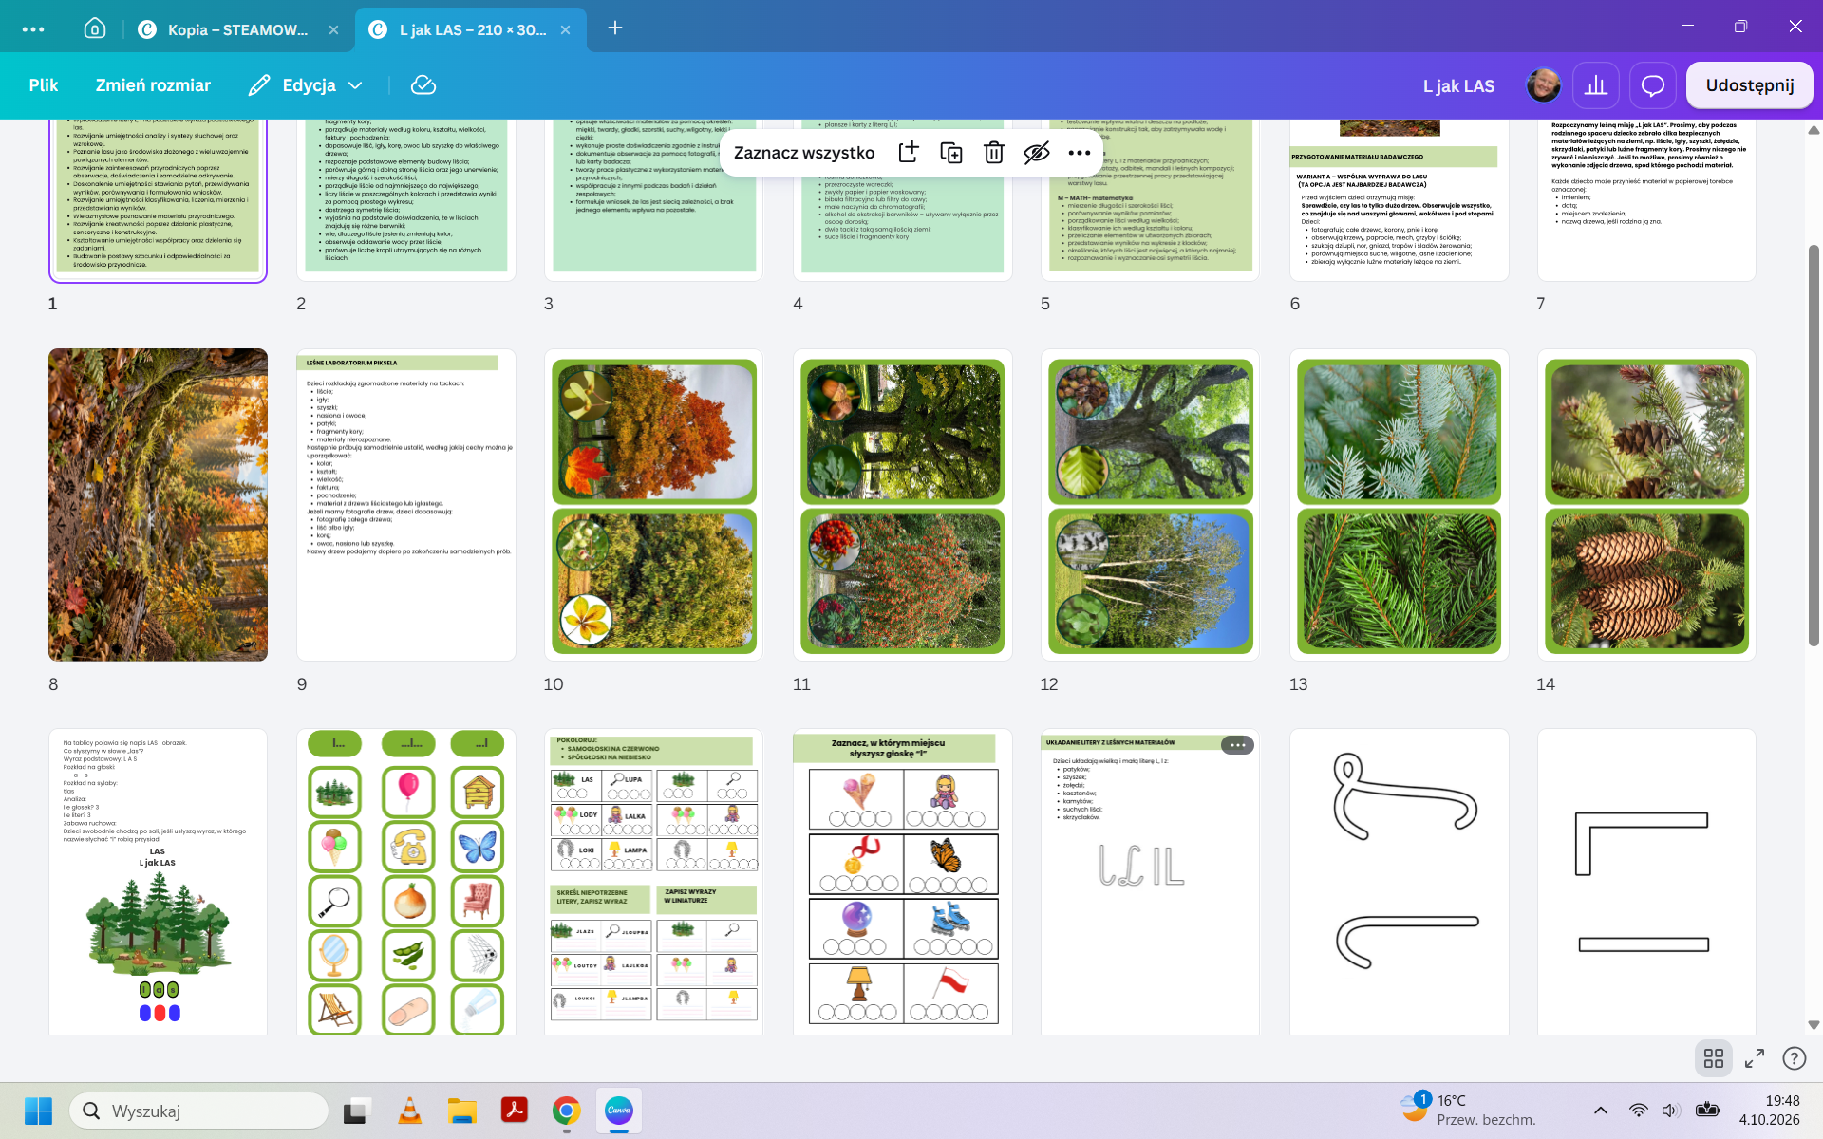Open File Explorer from taskbar
The width and height of the screenshot is (1823, 1139).
[461, 1111]
